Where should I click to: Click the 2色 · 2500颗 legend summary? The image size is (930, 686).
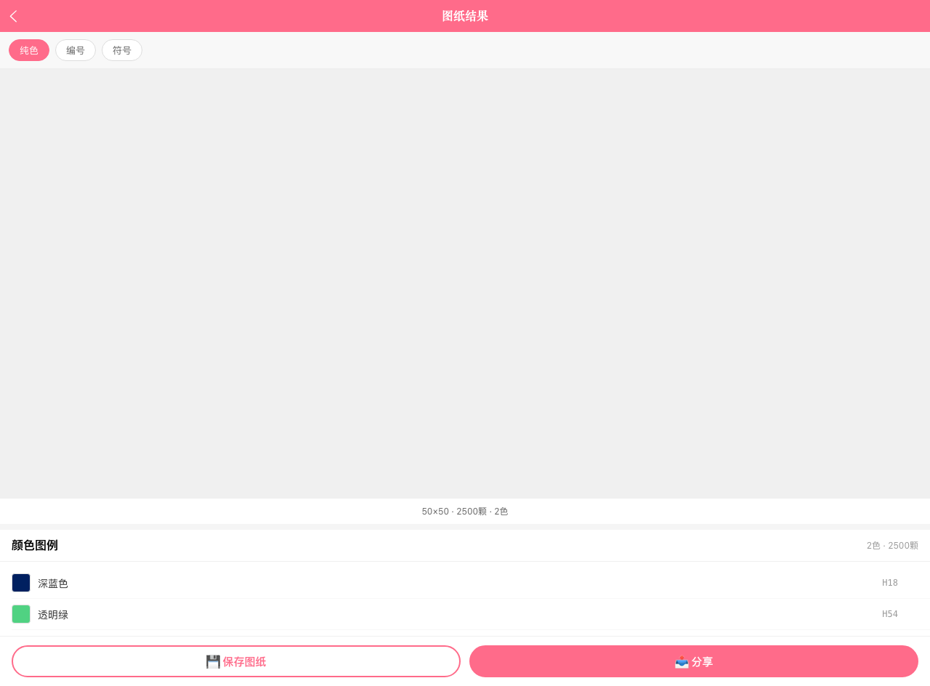pyautogui.click(x=892, y=546)
